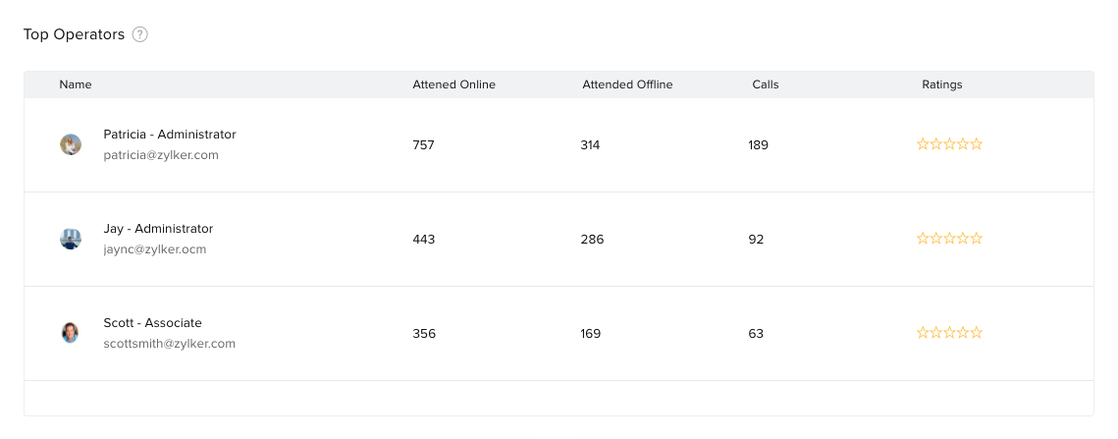Screen dimensions: 1118x439
Task: Sort by the Name column header
Action: coord(76,84)
